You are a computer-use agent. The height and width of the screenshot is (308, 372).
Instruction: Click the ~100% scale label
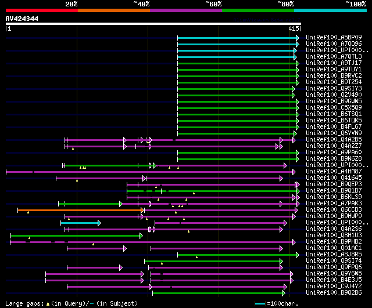click(x=355, y=4)
